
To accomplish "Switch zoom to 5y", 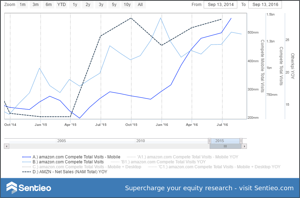I will [114, 5].
